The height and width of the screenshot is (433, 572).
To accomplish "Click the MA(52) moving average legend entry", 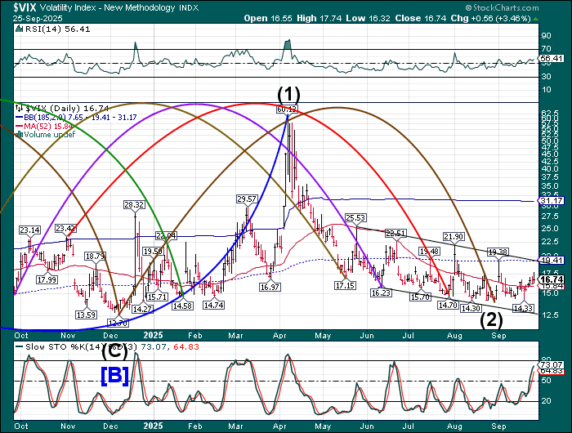I will click(38, 126).
